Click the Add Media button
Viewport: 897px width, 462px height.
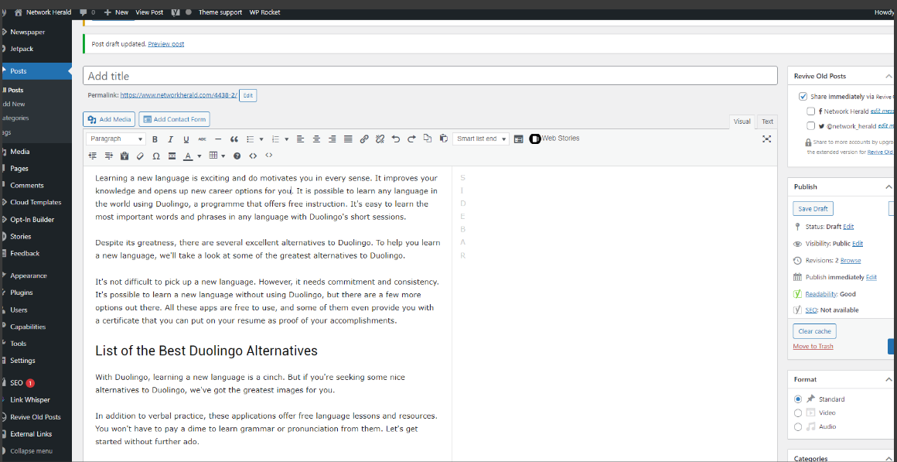click(x=109, y=119)
